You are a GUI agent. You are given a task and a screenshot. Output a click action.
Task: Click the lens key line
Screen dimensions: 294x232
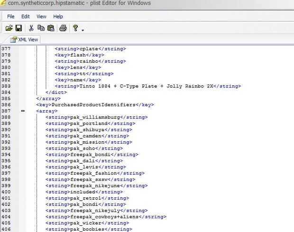[78, 67]
